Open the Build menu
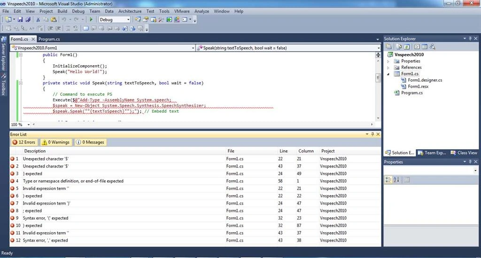The height and width of the screenshot is (258, 481). 62,11
